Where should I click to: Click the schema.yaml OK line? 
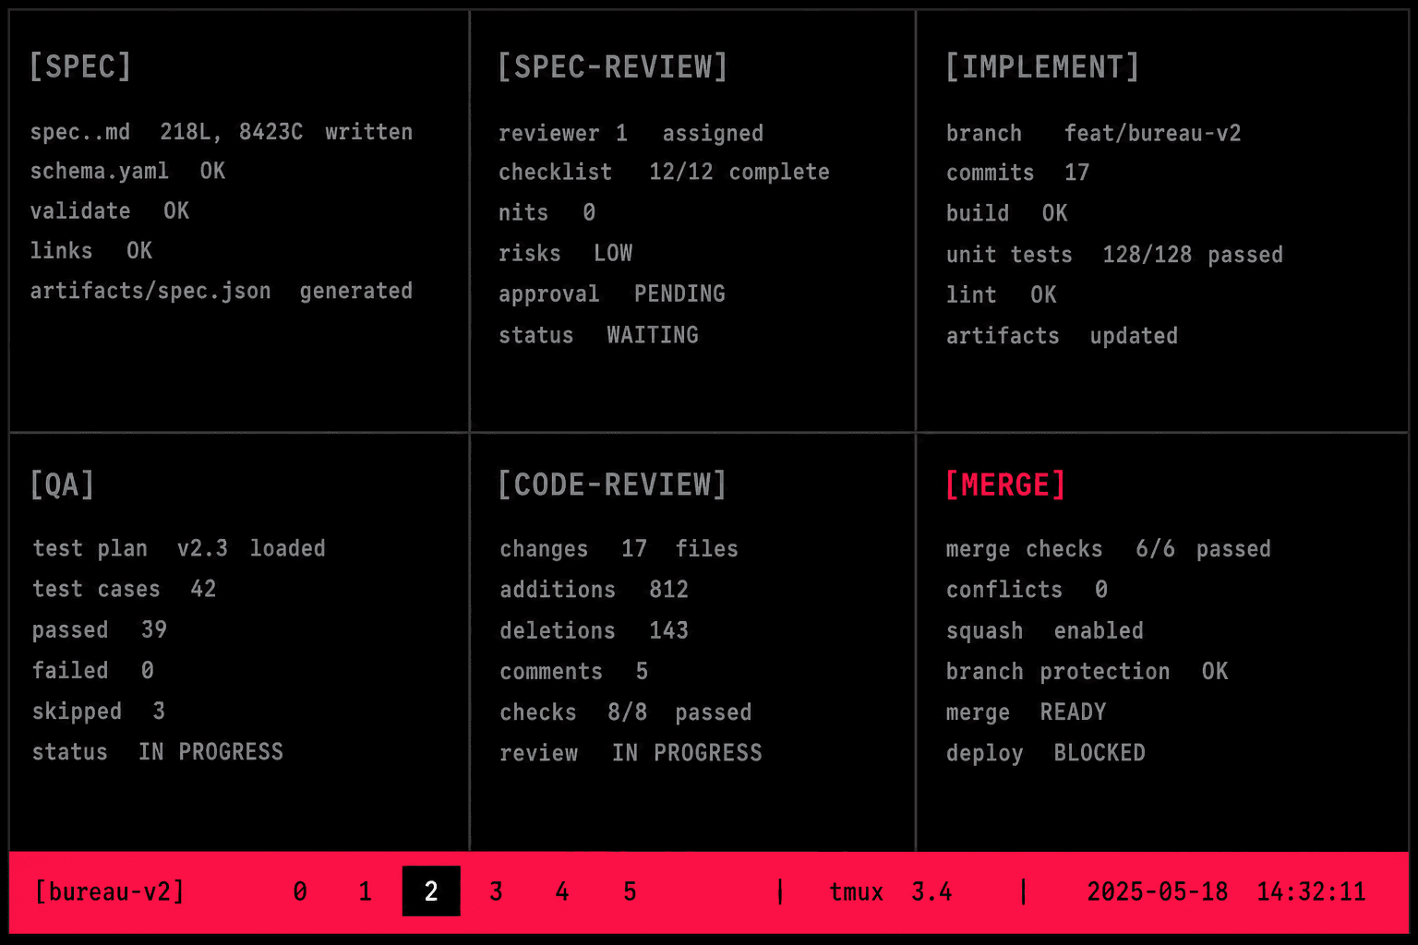click(127, 172)
